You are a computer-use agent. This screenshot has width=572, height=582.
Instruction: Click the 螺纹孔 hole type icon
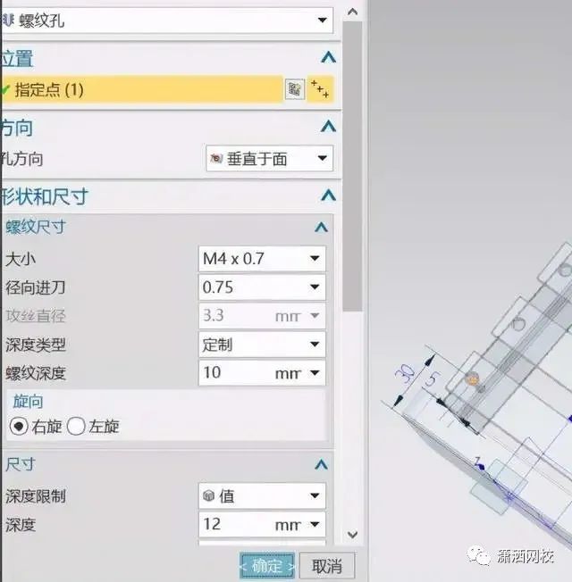pyautogui.click(x=8, y=20)
